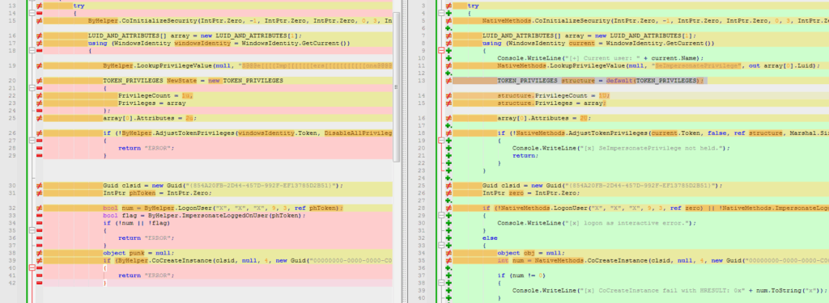Screen dimensions: 829x303
Task: Click 'Guid clsid' on right line 25
Action: click(x=500, y=186)
